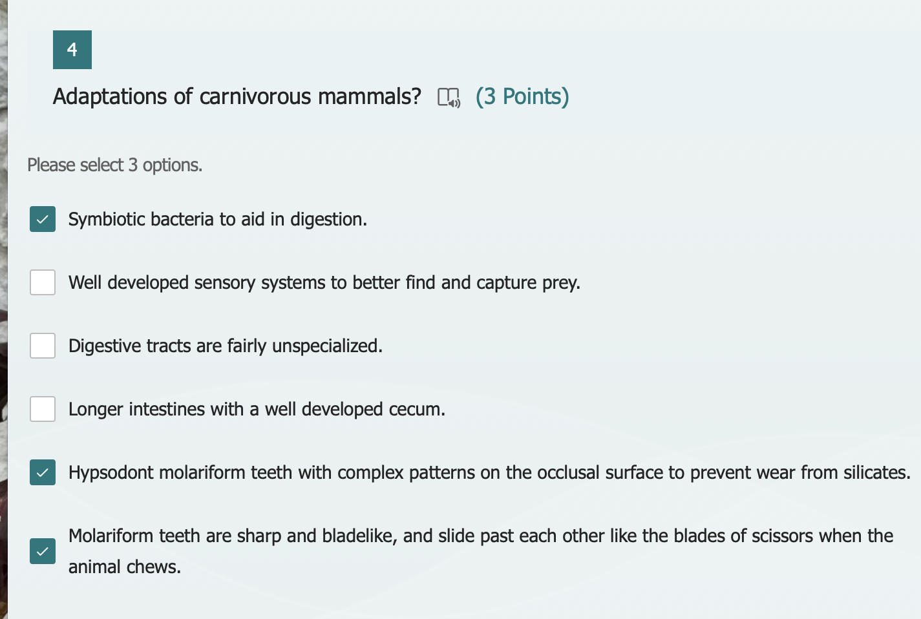This screenshot has width=921, height=619.
Task: Click the sensory systems answer text
Action: [x=324, y=282]
